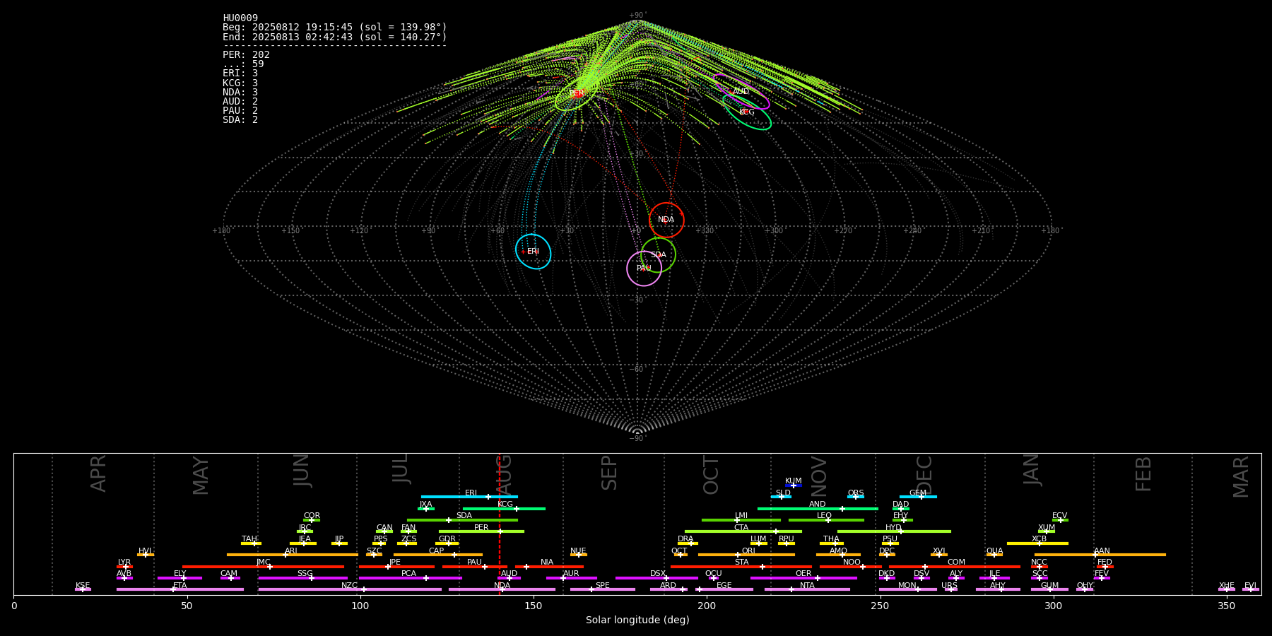Click the SSG shower bar in timeline
Viewport: 1272px width, 636px height.
[x=303, y=578]
